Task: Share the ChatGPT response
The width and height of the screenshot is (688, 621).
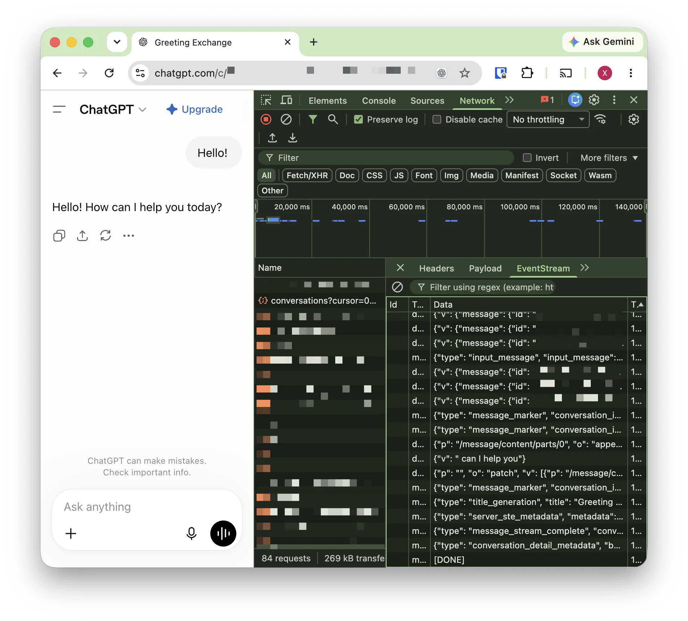Action: pos(82,236)
